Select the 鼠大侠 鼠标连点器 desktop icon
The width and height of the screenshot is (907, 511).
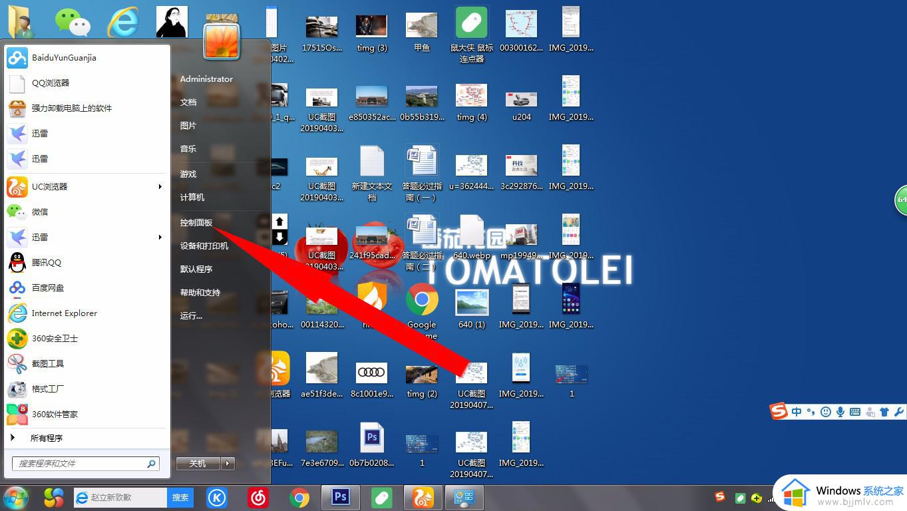tap(472, 35)
